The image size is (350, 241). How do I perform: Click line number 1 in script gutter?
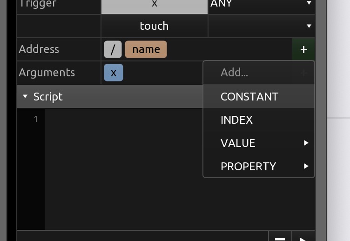tap(35, 120)
